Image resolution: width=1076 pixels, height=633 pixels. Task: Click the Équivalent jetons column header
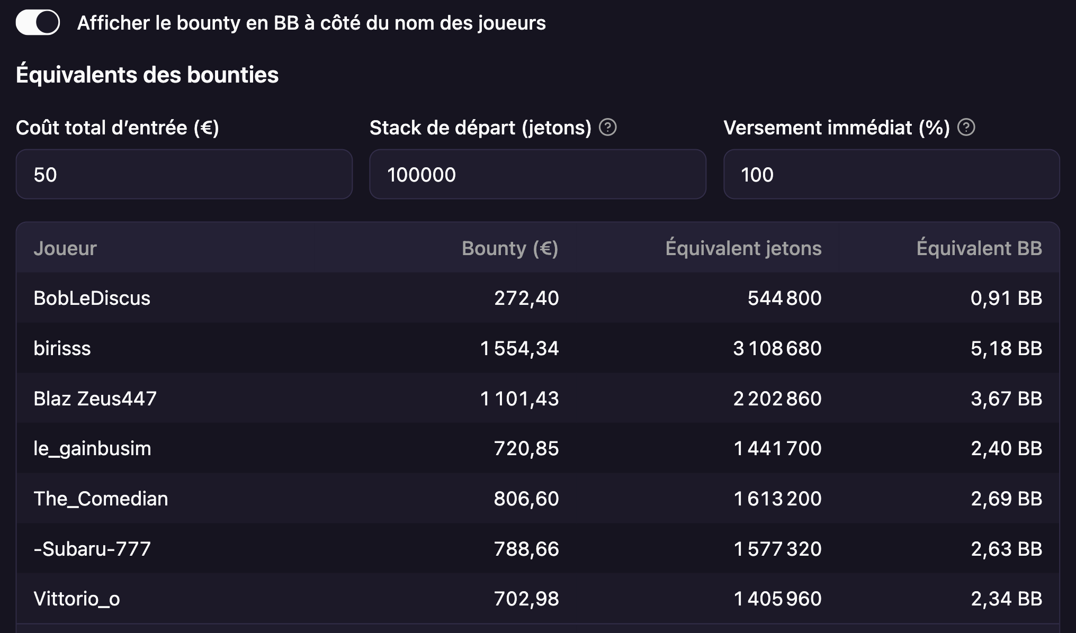tap(743, 248)
